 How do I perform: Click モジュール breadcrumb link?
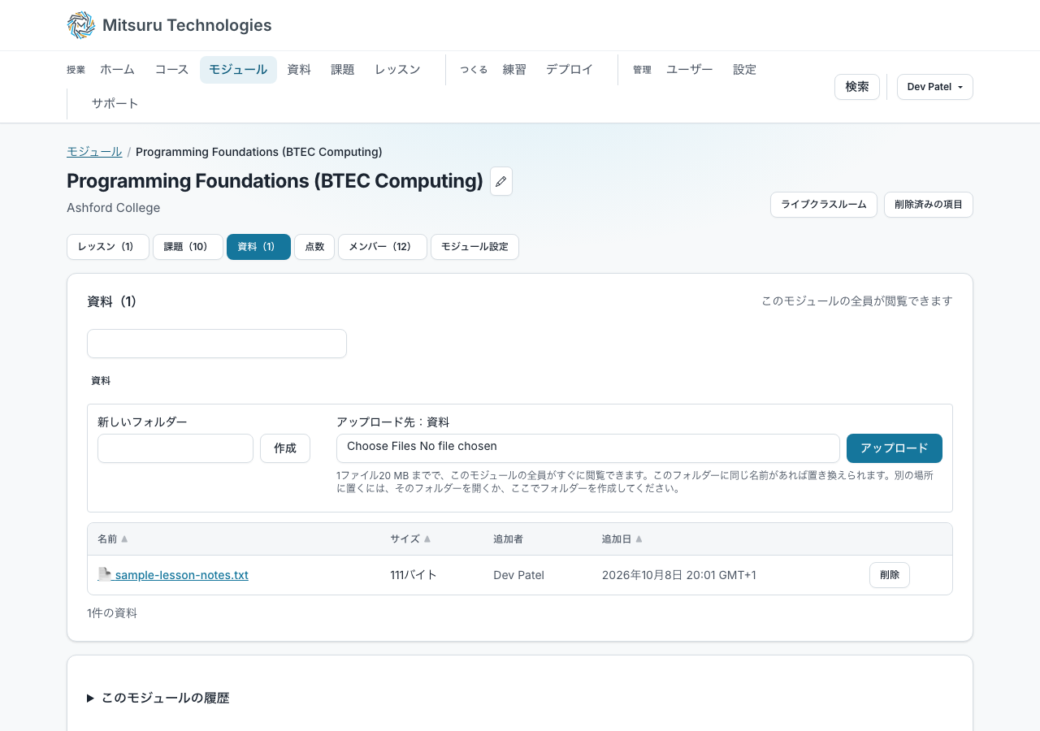pos(94,152)
